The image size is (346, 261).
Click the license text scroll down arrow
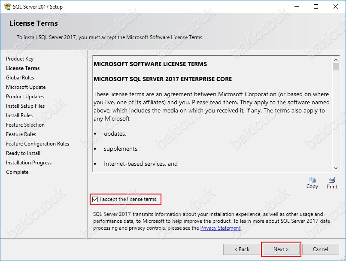click(336, 168)
